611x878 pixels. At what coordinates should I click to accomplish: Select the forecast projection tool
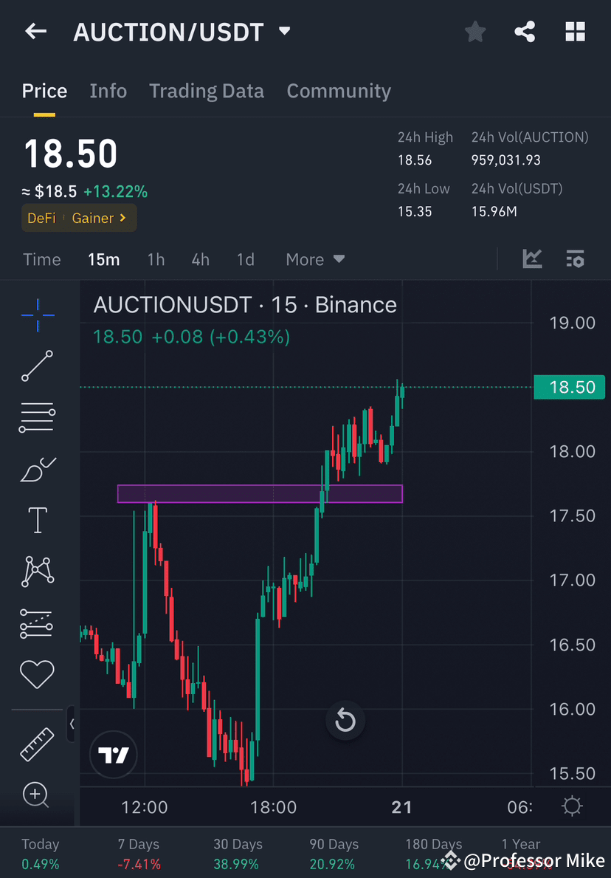coord(37,623)
